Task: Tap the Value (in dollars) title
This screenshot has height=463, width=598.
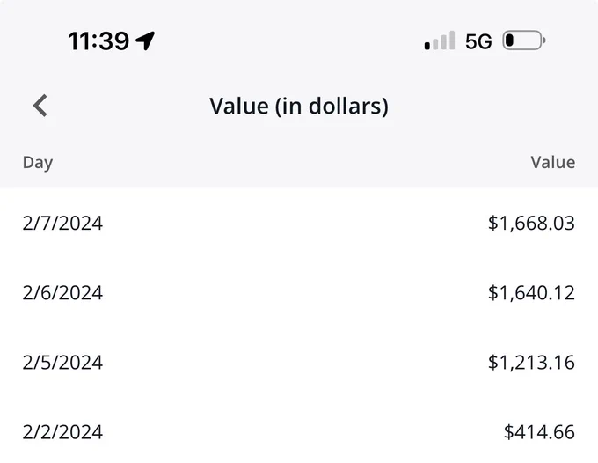Action: click(299, 106)
